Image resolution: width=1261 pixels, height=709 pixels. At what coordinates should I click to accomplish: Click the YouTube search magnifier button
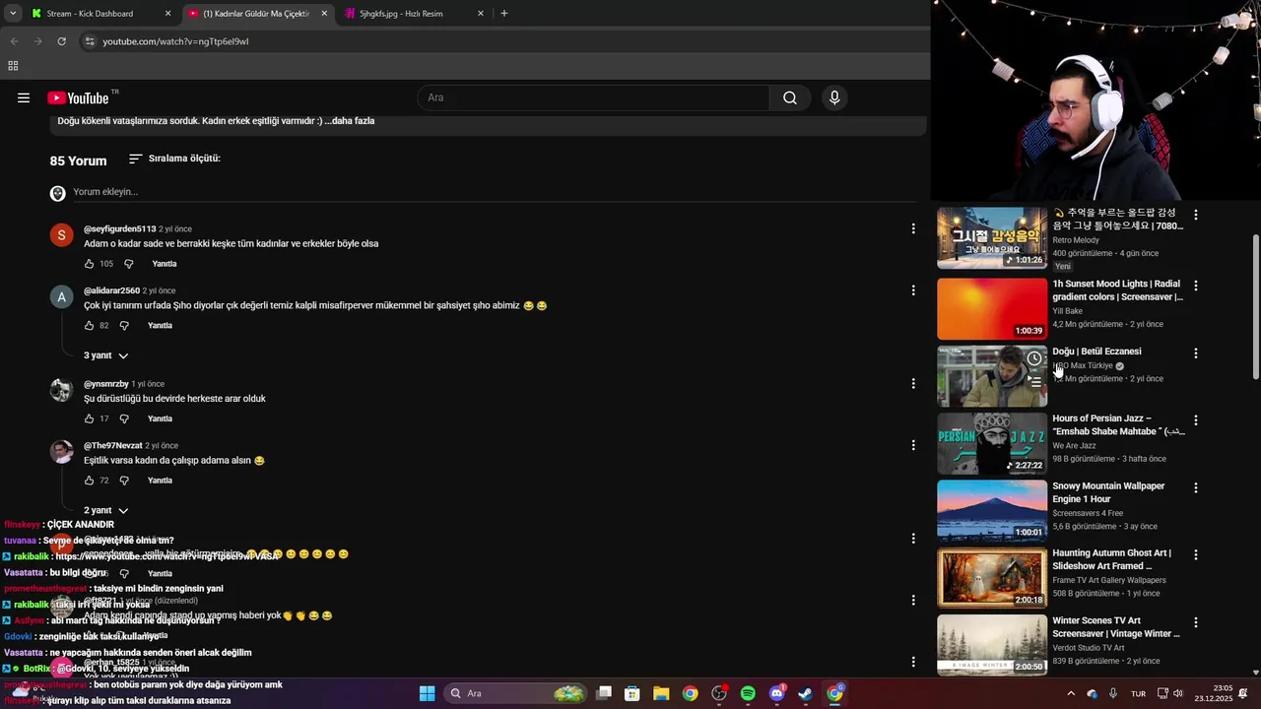(790, 97)
